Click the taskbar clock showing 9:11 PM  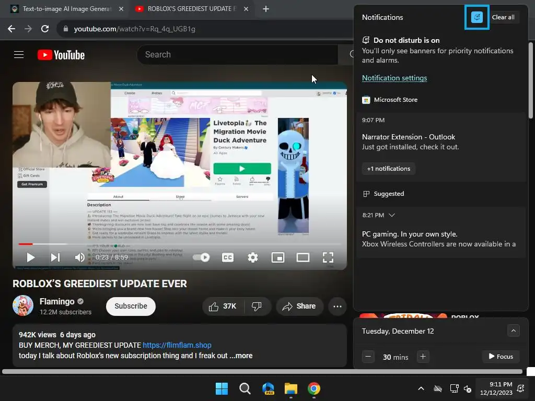496,388
